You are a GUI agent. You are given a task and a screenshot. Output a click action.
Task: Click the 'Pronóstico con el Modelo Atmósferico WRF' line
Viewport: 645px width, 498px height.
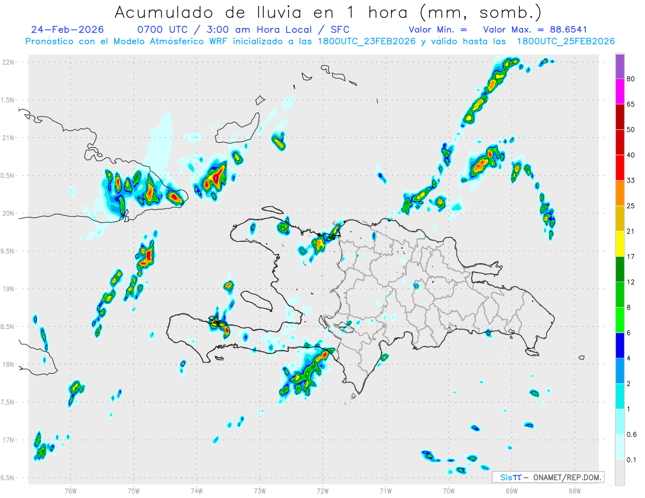tap(128, 41)
